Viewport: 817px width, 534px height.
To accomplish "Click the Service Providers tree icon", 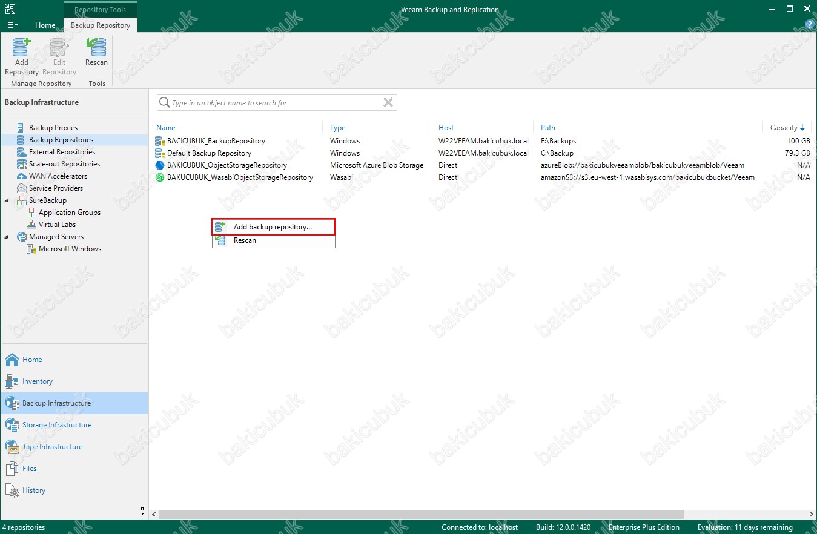I will point(22,188).
